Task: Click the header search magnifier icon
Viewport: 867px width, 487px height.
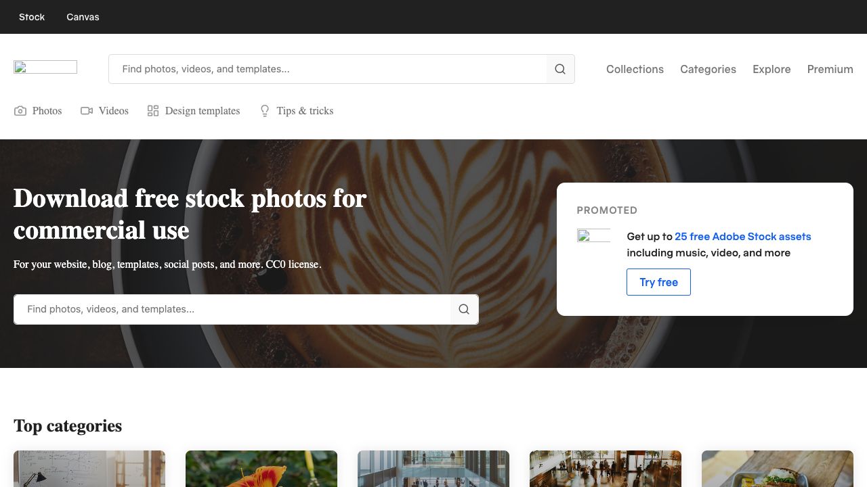Action: click(x=560, y=69)
